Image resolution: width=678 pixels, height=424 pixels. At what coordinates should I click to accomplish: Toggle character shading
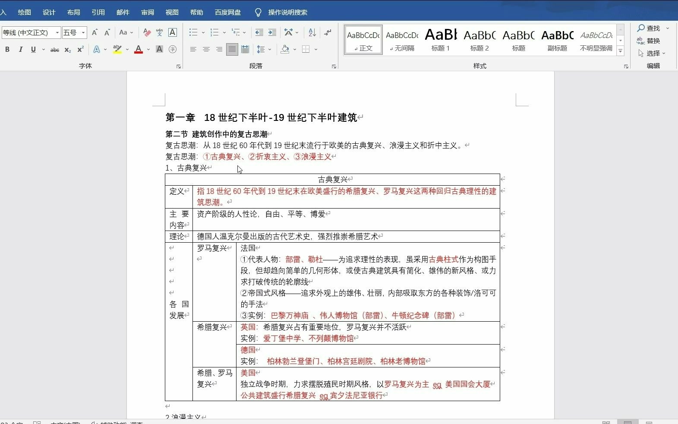click(159, 50)
